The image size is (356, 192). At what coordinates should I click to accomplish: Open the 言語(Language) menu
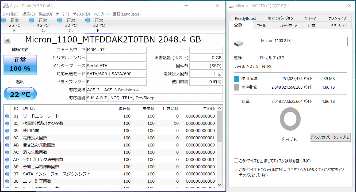[127, 14]
